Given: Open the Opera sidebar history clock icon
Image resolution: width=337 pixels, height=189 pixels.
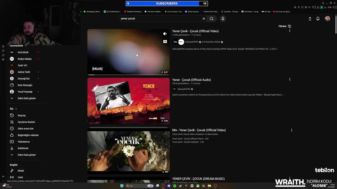Looking at the screenshot, I should pyautogui.click(x=3, y=51).
